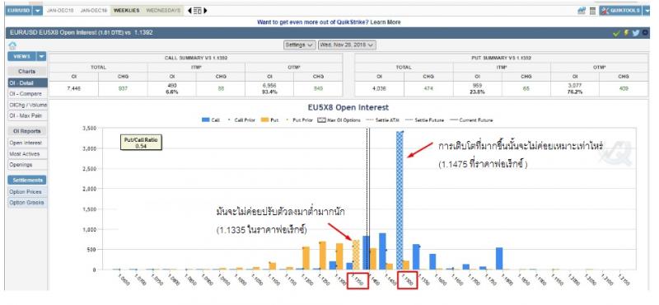The image size is (659, 305).
Task: Switch to the WEEKLIES tab
Action: click(x=126, y=11)
